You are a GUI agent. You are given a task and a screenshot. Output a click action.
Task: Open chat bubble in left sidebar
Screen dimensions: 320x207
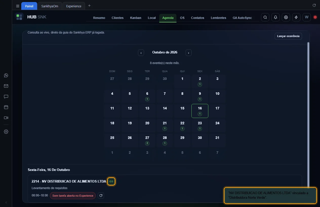click(6, 97)
